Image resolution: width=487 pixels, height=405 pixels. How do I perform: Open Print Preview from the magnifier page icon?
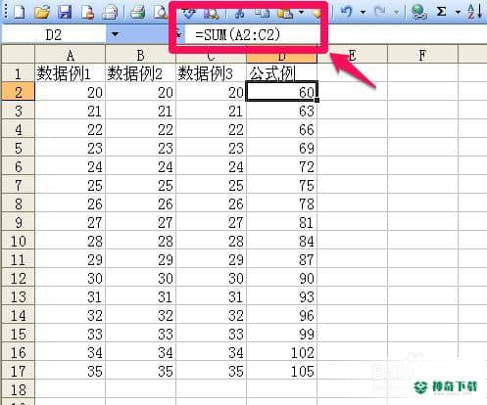click(x=161, y=12)
